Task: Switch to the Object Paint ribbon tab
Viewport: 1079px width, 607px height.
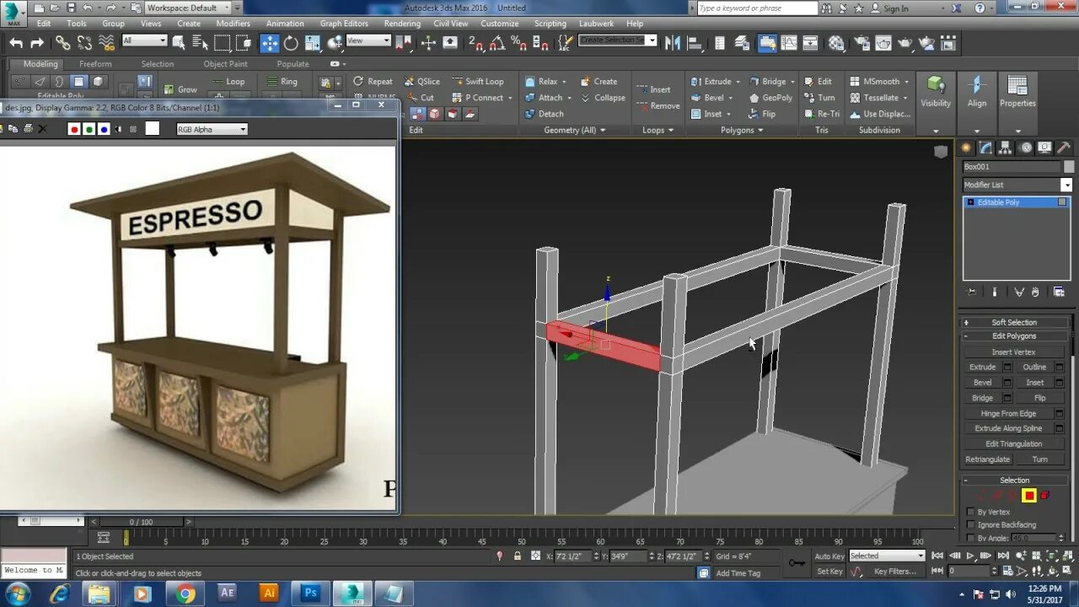Action: (225, 64)
